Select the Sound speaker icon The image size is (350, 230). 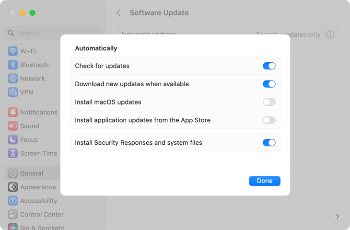click(12, 126)
